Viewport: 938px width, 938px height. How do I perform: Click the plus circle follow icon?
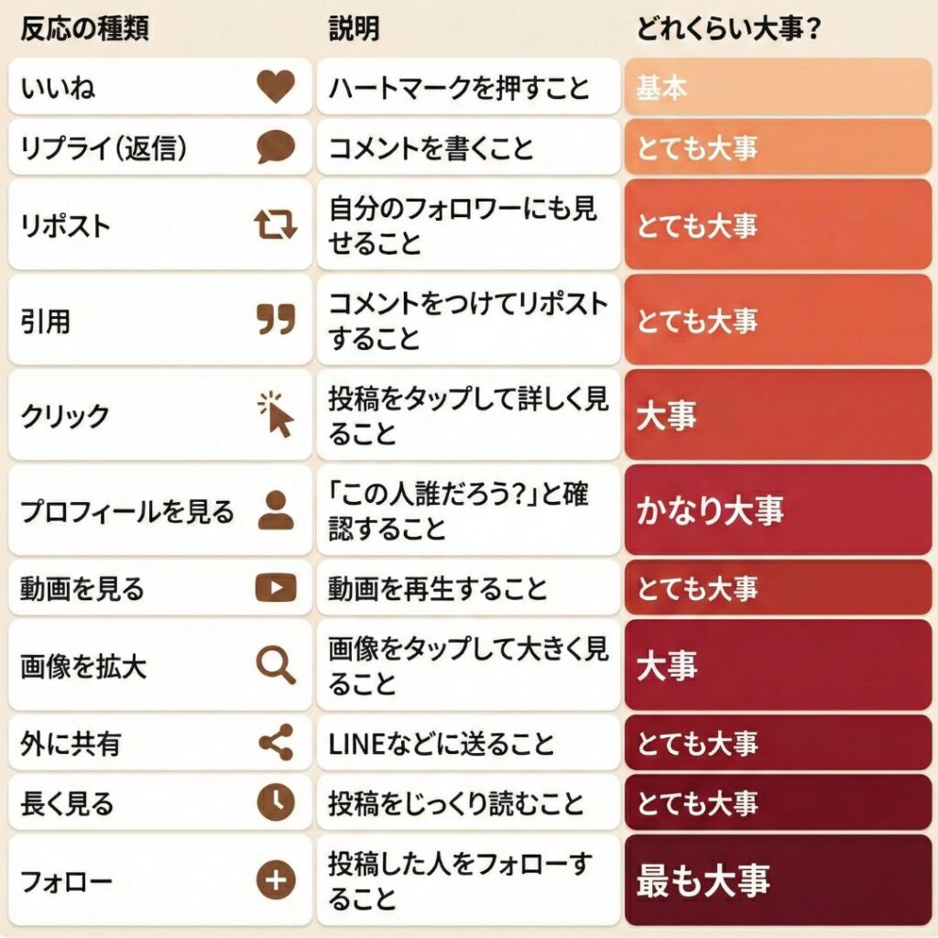point(275,881)
